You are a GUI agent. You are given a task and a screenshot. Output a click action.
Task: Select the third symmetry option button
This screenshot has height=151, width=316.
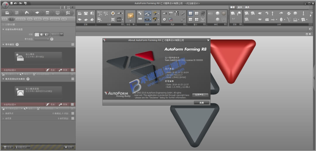(47, 34)
